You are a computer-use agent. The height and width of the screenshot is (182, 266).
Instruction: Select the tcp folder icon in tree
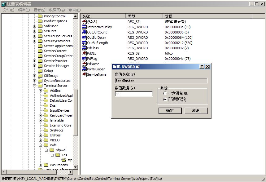[x=64, y=160]
